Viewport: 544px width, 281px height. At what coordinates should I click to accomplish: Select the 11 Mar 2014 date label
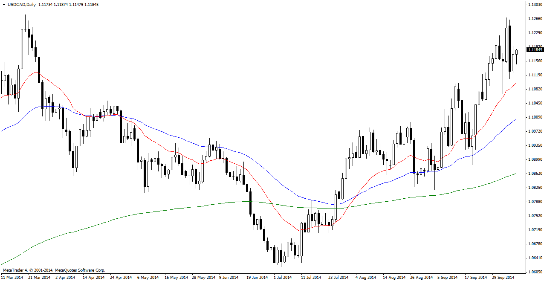(x=12, y=277)
